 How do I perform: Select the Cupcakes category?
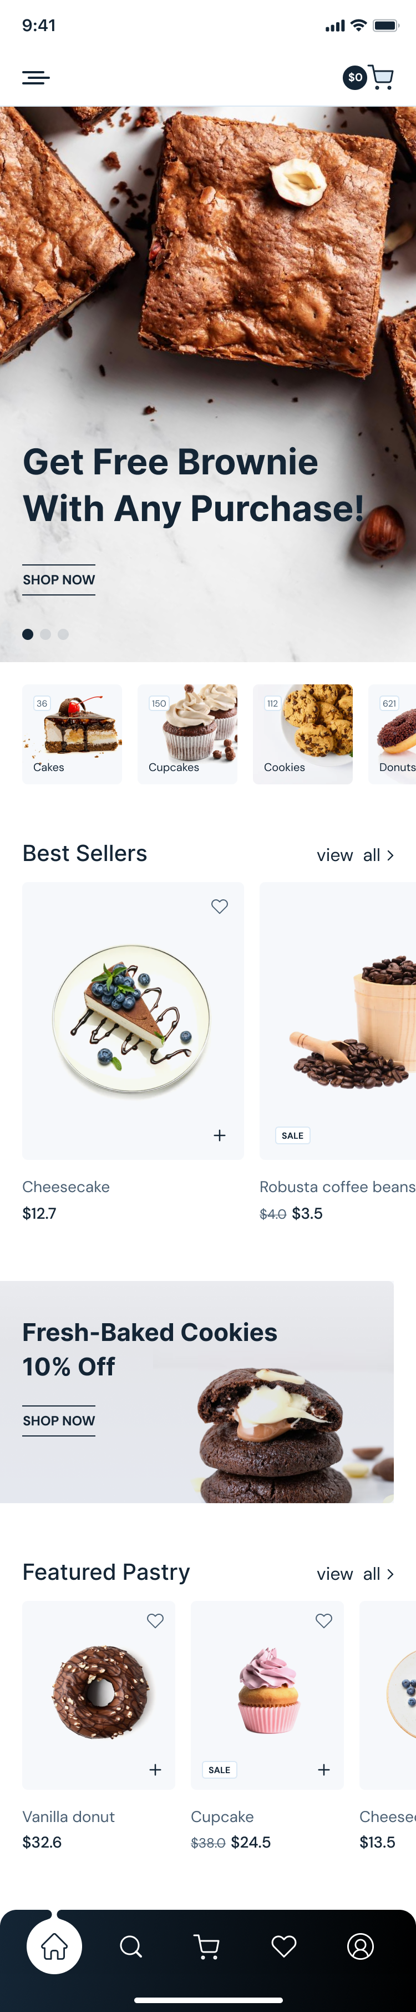coord(187,734)
